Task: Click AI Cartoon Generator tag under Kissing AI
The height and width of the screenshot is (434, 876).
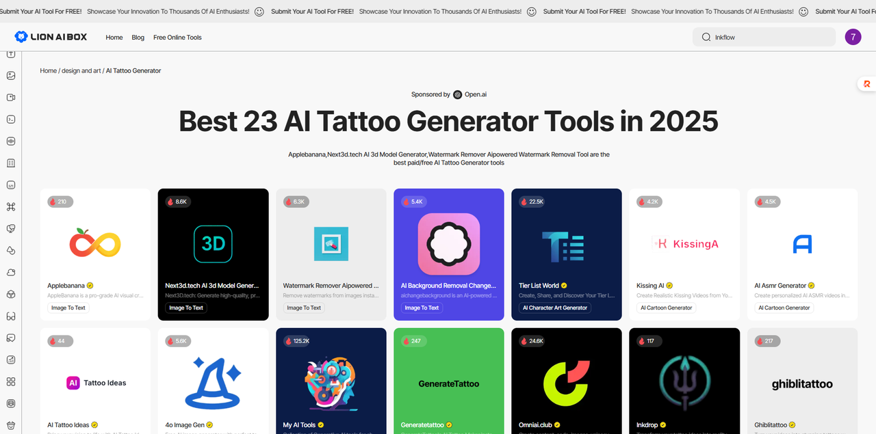Action: pyautogui.click(x=667, y=308)
